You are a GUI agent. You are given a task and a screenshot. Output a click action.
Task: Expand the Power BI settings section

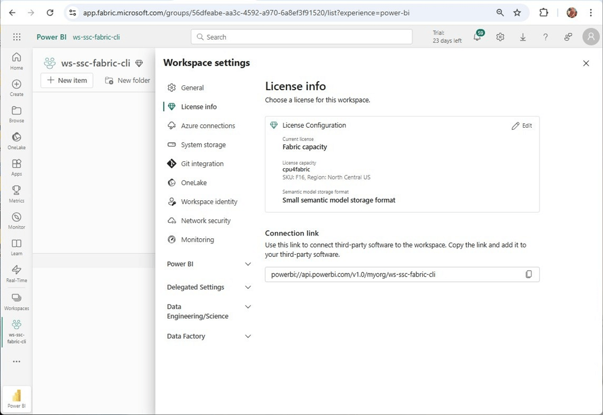tap(248, 264)
